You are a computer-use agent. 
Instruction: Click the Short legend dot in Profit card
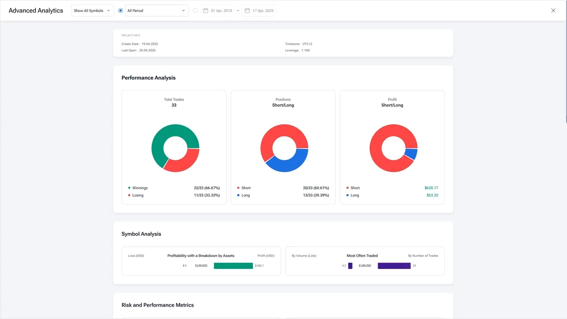pyautogui.click(x=348, y=188)
